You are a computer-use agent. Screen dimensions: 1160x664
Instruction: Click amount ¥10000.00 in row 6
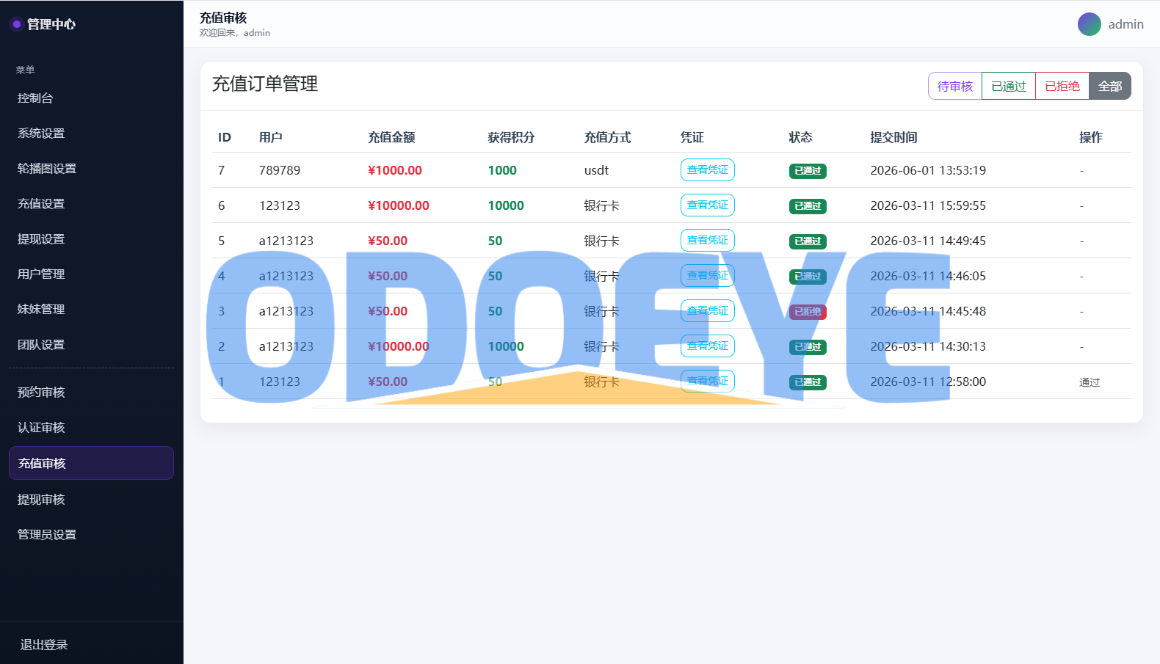tap(399, 205)
